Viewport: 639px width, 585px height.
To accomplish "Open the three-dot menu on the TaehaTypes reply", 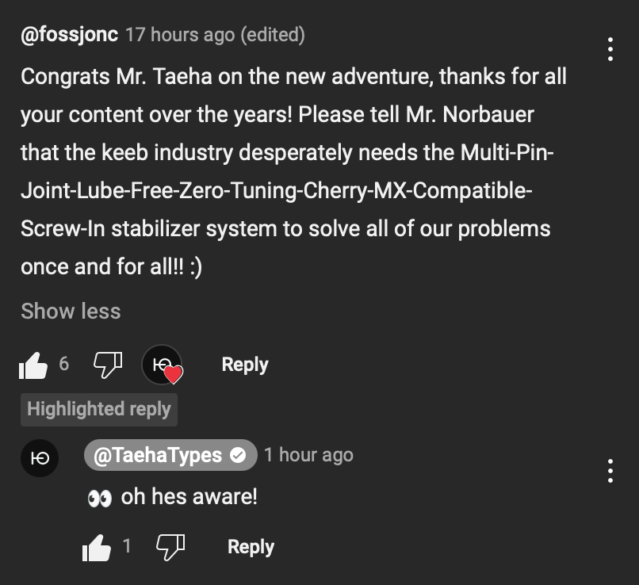I will click(x=610, y=471).
